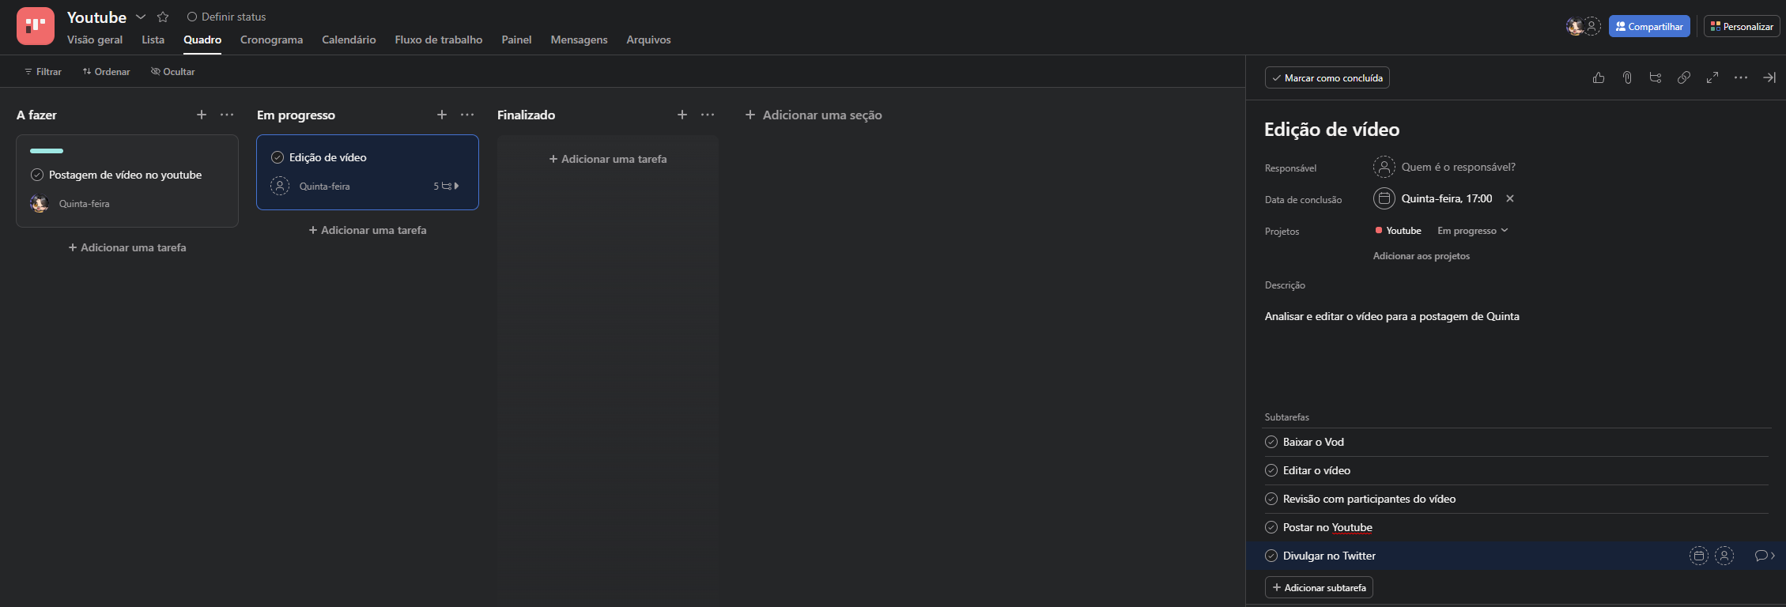Open the Cronograma tab
Image resolution: width=1786 pixels, height=607 pixels.
click(271, 40)
